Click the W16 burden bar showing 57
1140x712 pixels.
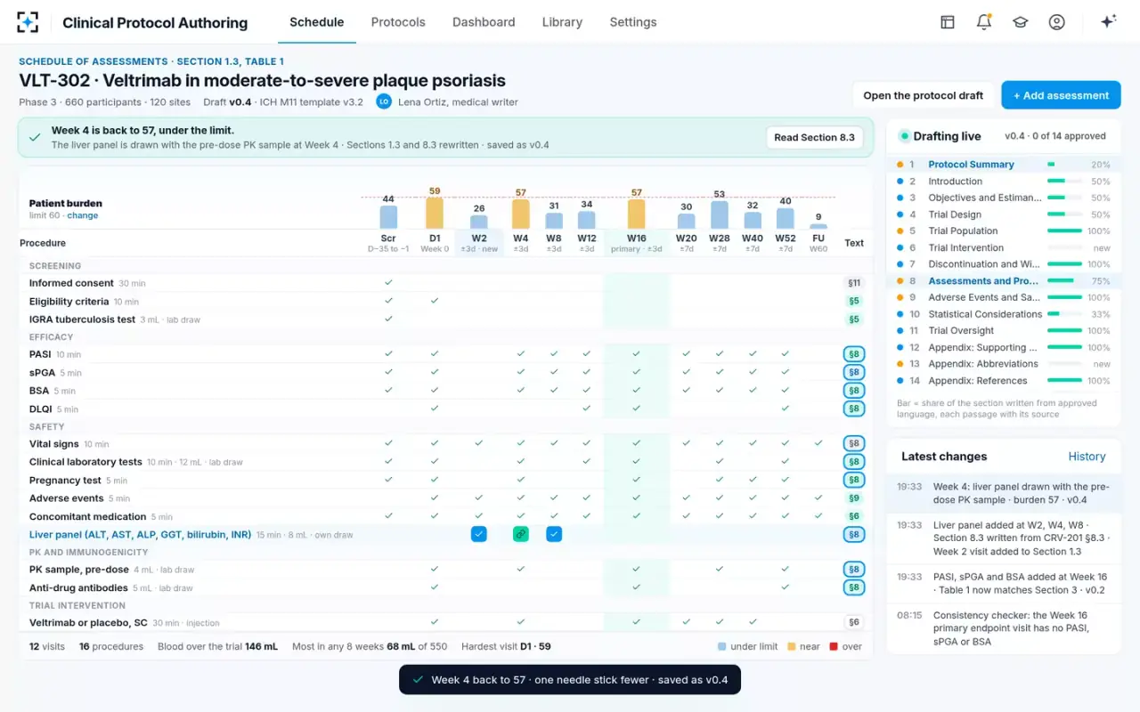[x=636, y=214]
